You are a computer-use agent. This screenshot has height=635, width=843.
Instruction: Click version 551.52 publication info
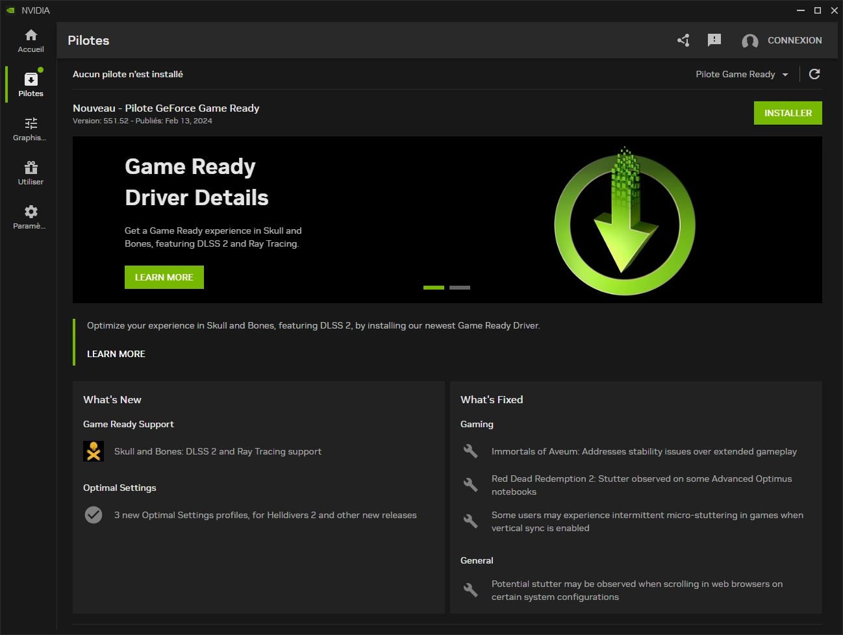(x=142, y=121)
